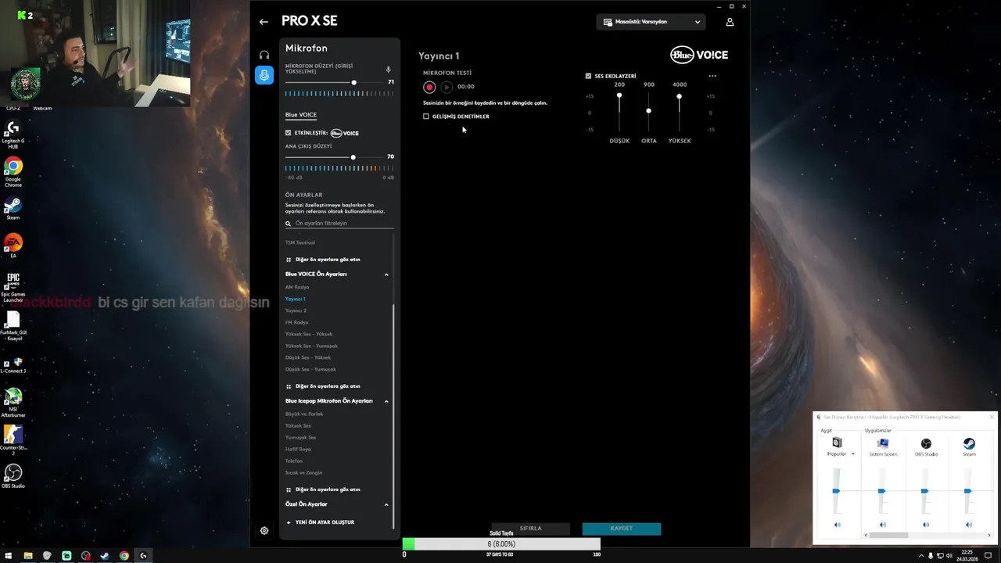Image resolution: width=1001 pixels, height=563 pixels.
Task: Show hidden system tray icons
Action: 921,556
